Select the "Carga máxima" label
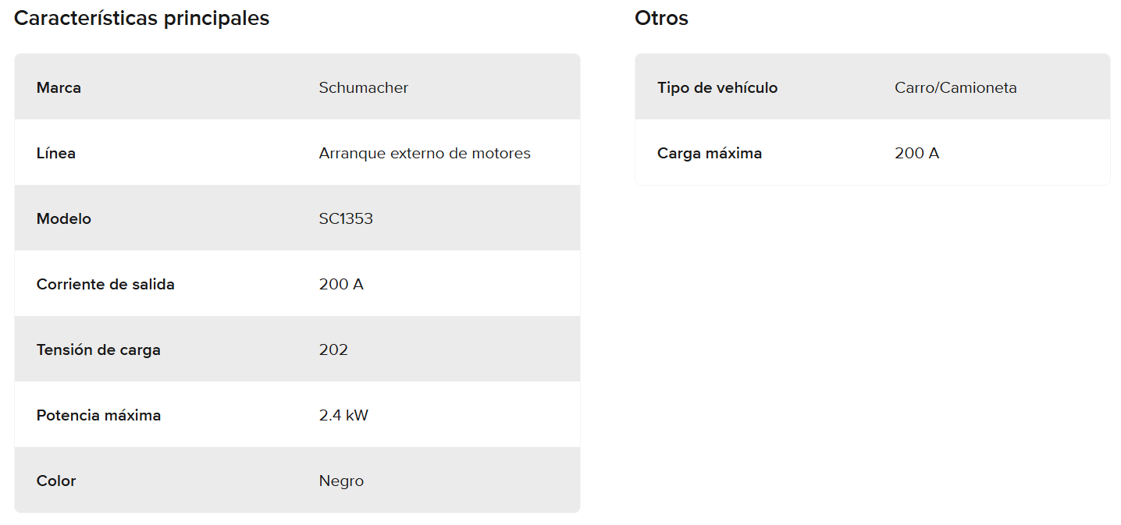1121x525 pixels. (710, 153)
